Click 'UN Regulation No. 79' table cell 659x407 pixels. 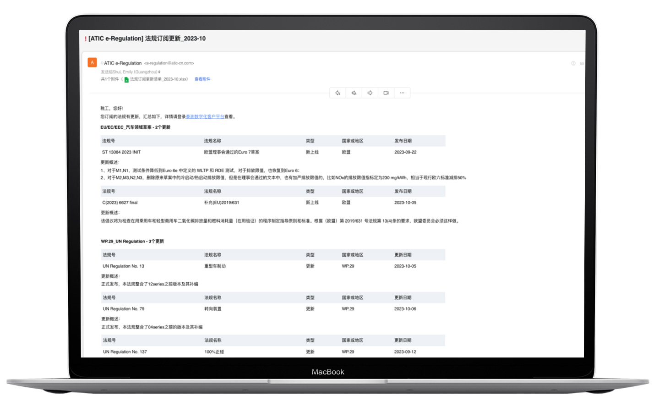124,309
